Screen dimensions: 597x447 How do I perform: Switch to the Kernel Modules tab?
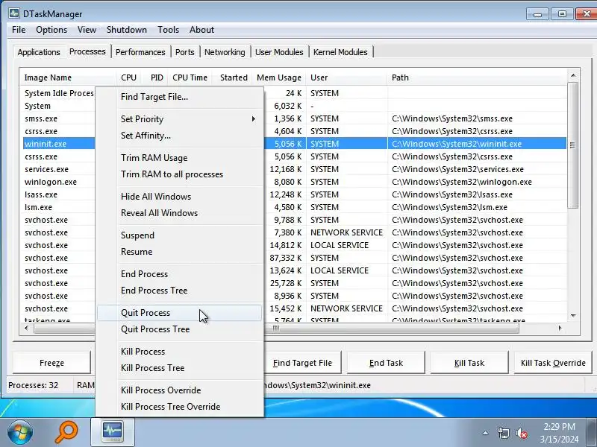pos(340,52)
